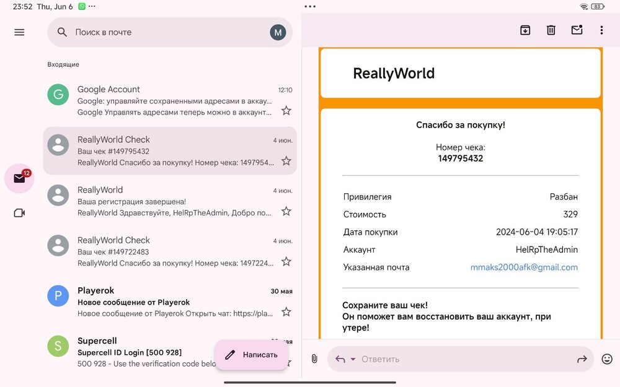Star the ReallyWorld Check #149795432 email
Image resolution: width=620 pixels, height=387 pixels.
(286, 161)
